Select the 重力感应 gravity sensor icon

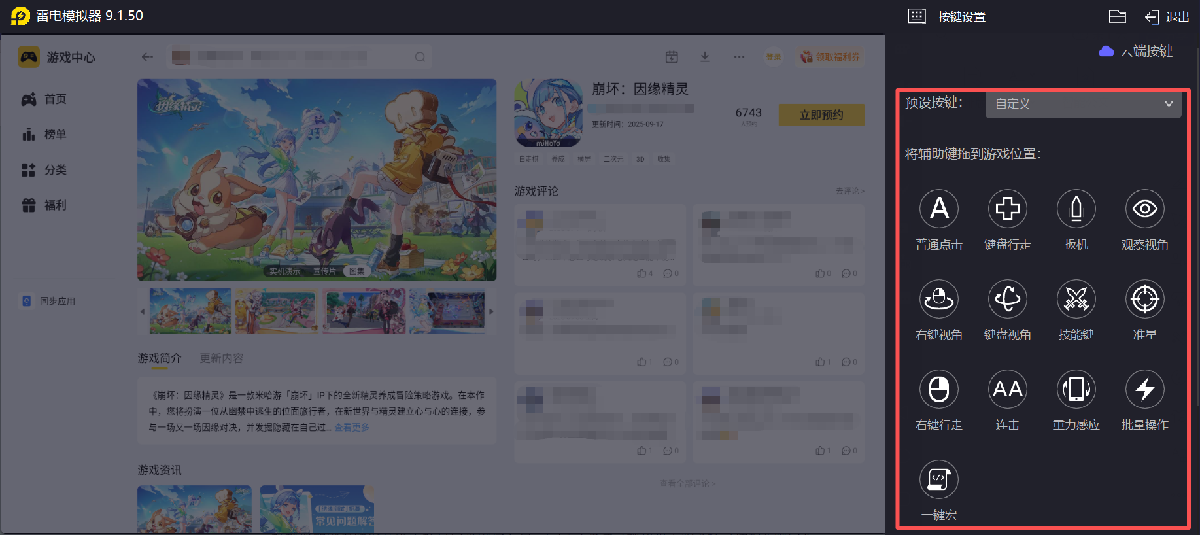1076,389
